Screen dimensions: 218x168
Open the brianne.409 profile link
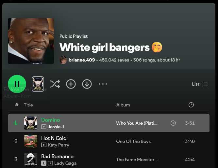coord(81,60)
